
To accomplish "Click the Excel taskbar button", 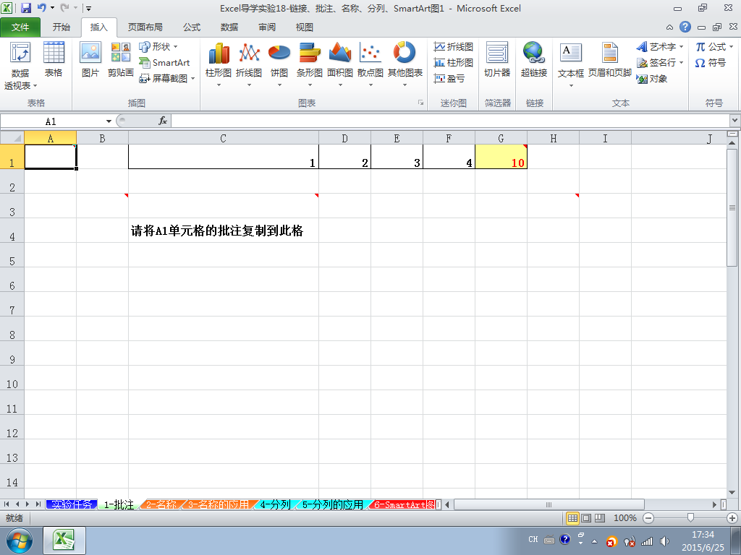I will 64,541.
